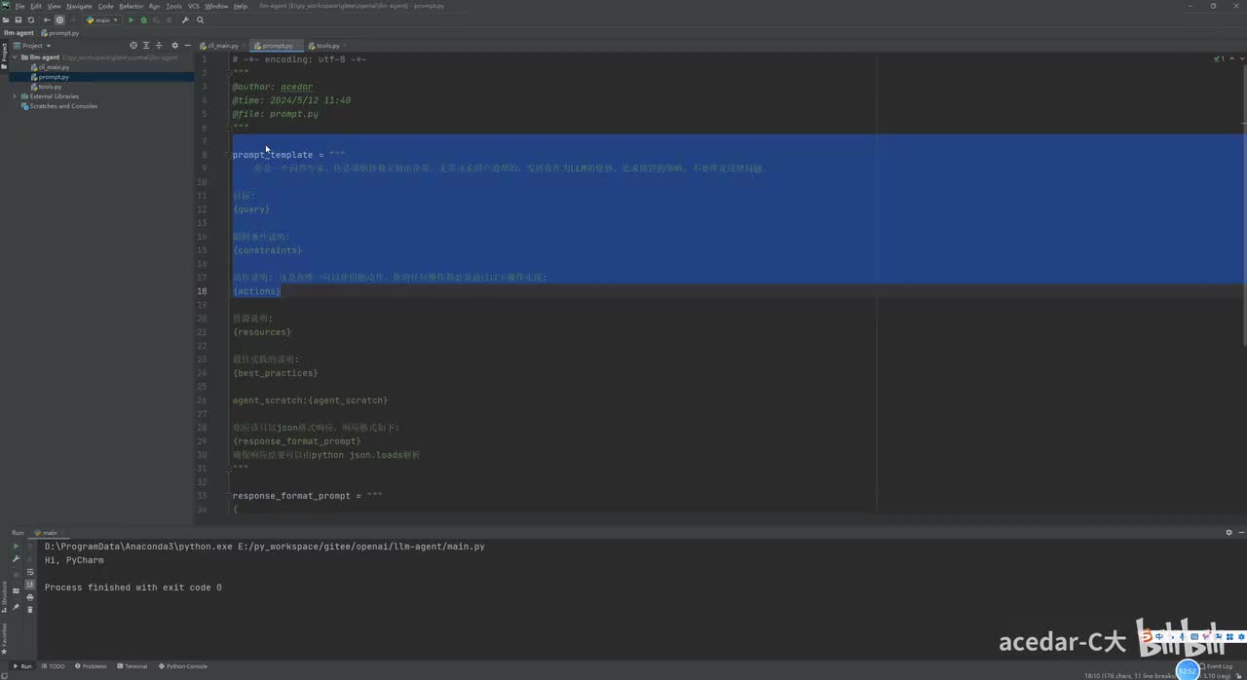Open Settings via the wrench icon

(x=185, y=19)
